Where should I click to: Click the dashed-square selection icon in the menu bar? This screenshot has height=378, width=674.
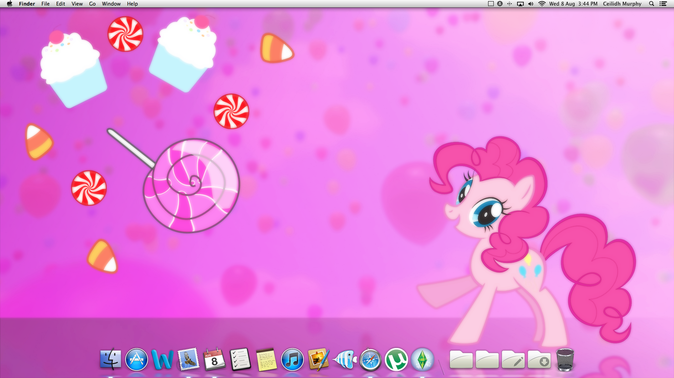coord(490,4)
